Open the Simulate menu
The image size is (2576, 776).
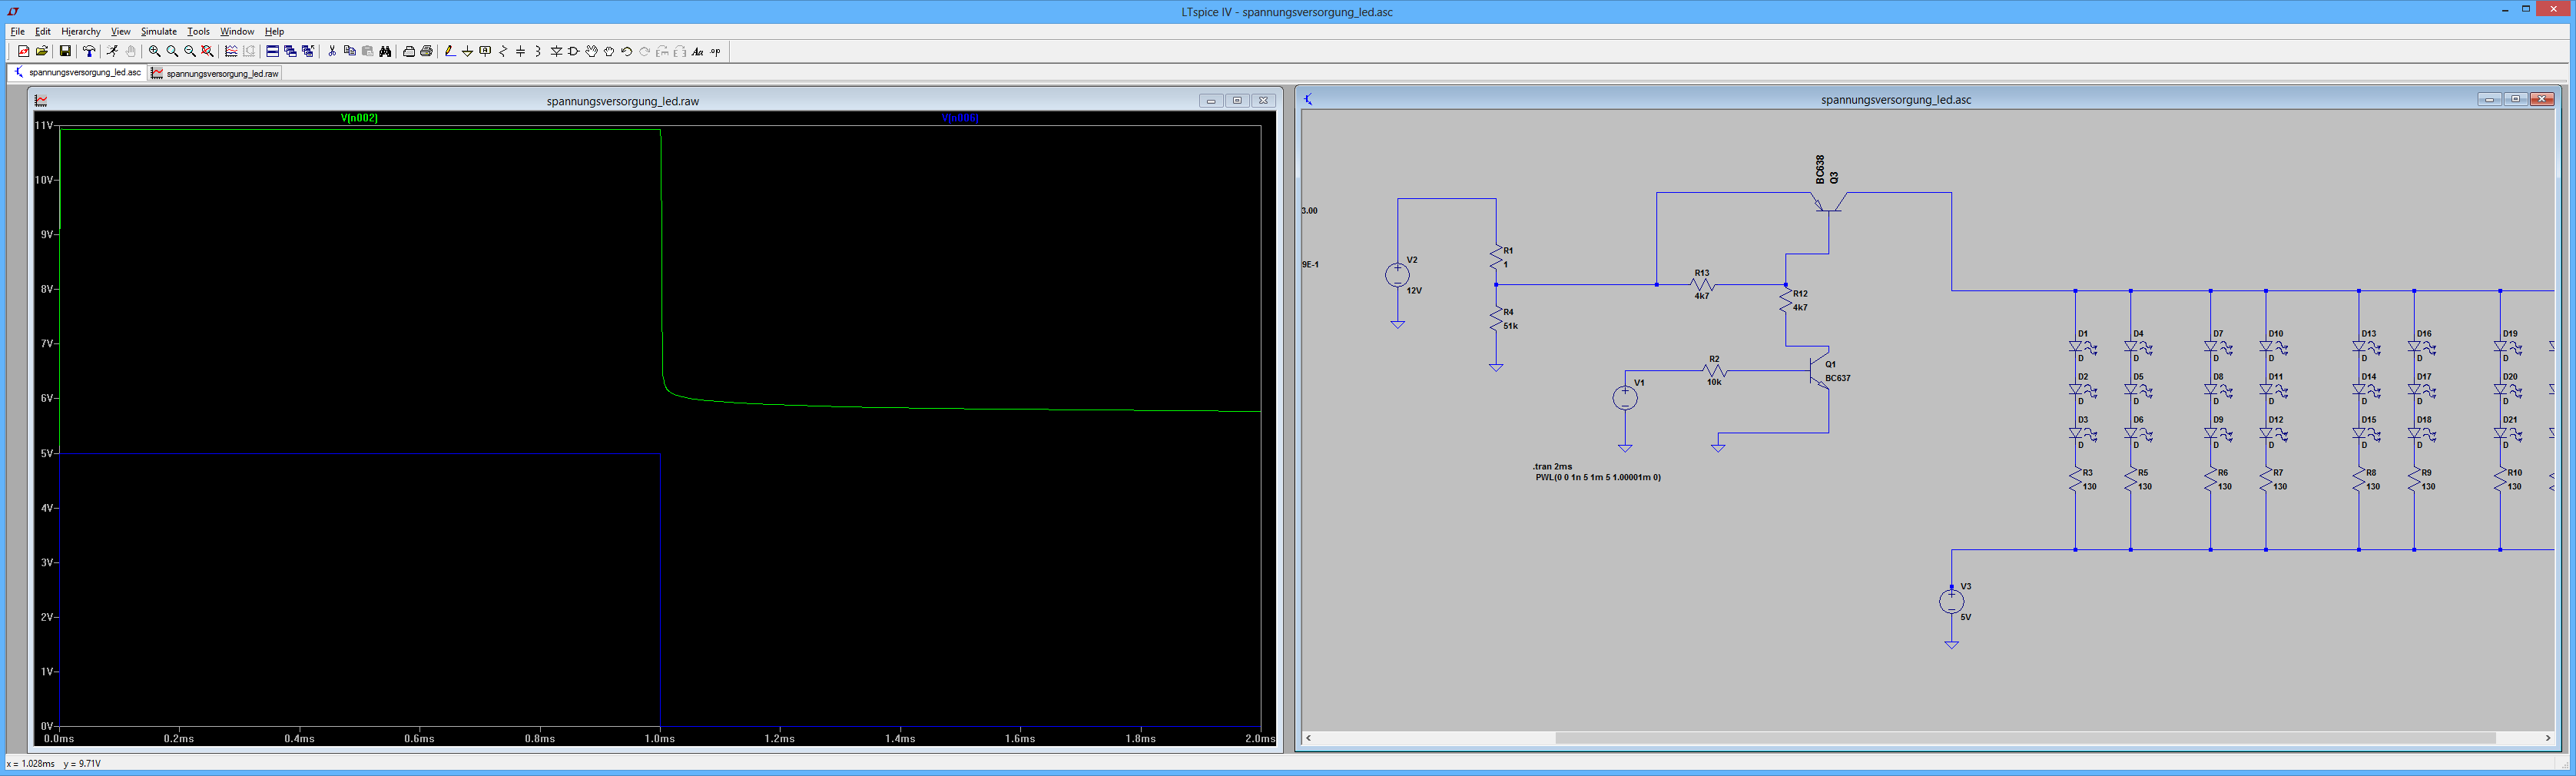pos(158,31)
